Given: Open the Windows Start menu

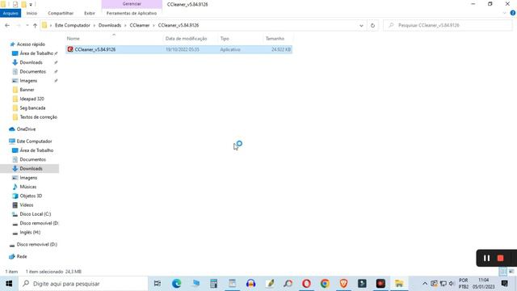Looking at the screenshot, I should [9, 284].
